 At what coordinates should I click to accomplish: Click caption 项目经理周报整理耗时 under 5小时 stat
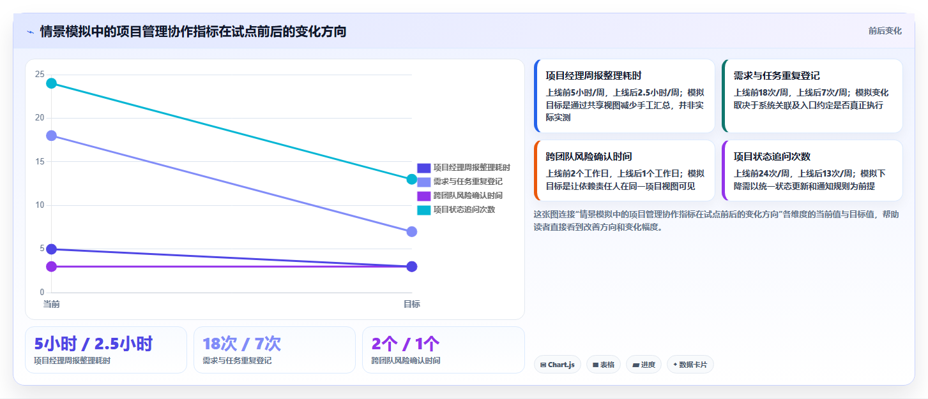click(x=72, y=361)
